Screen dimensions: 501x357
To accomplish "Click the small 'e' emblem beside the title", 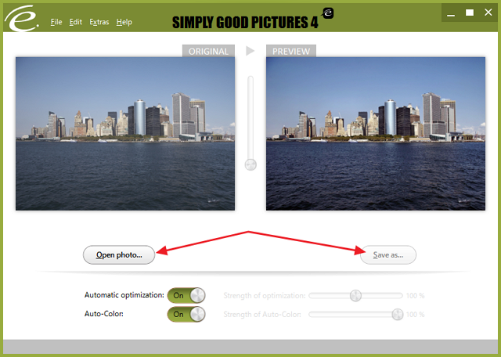I will 329,13.
